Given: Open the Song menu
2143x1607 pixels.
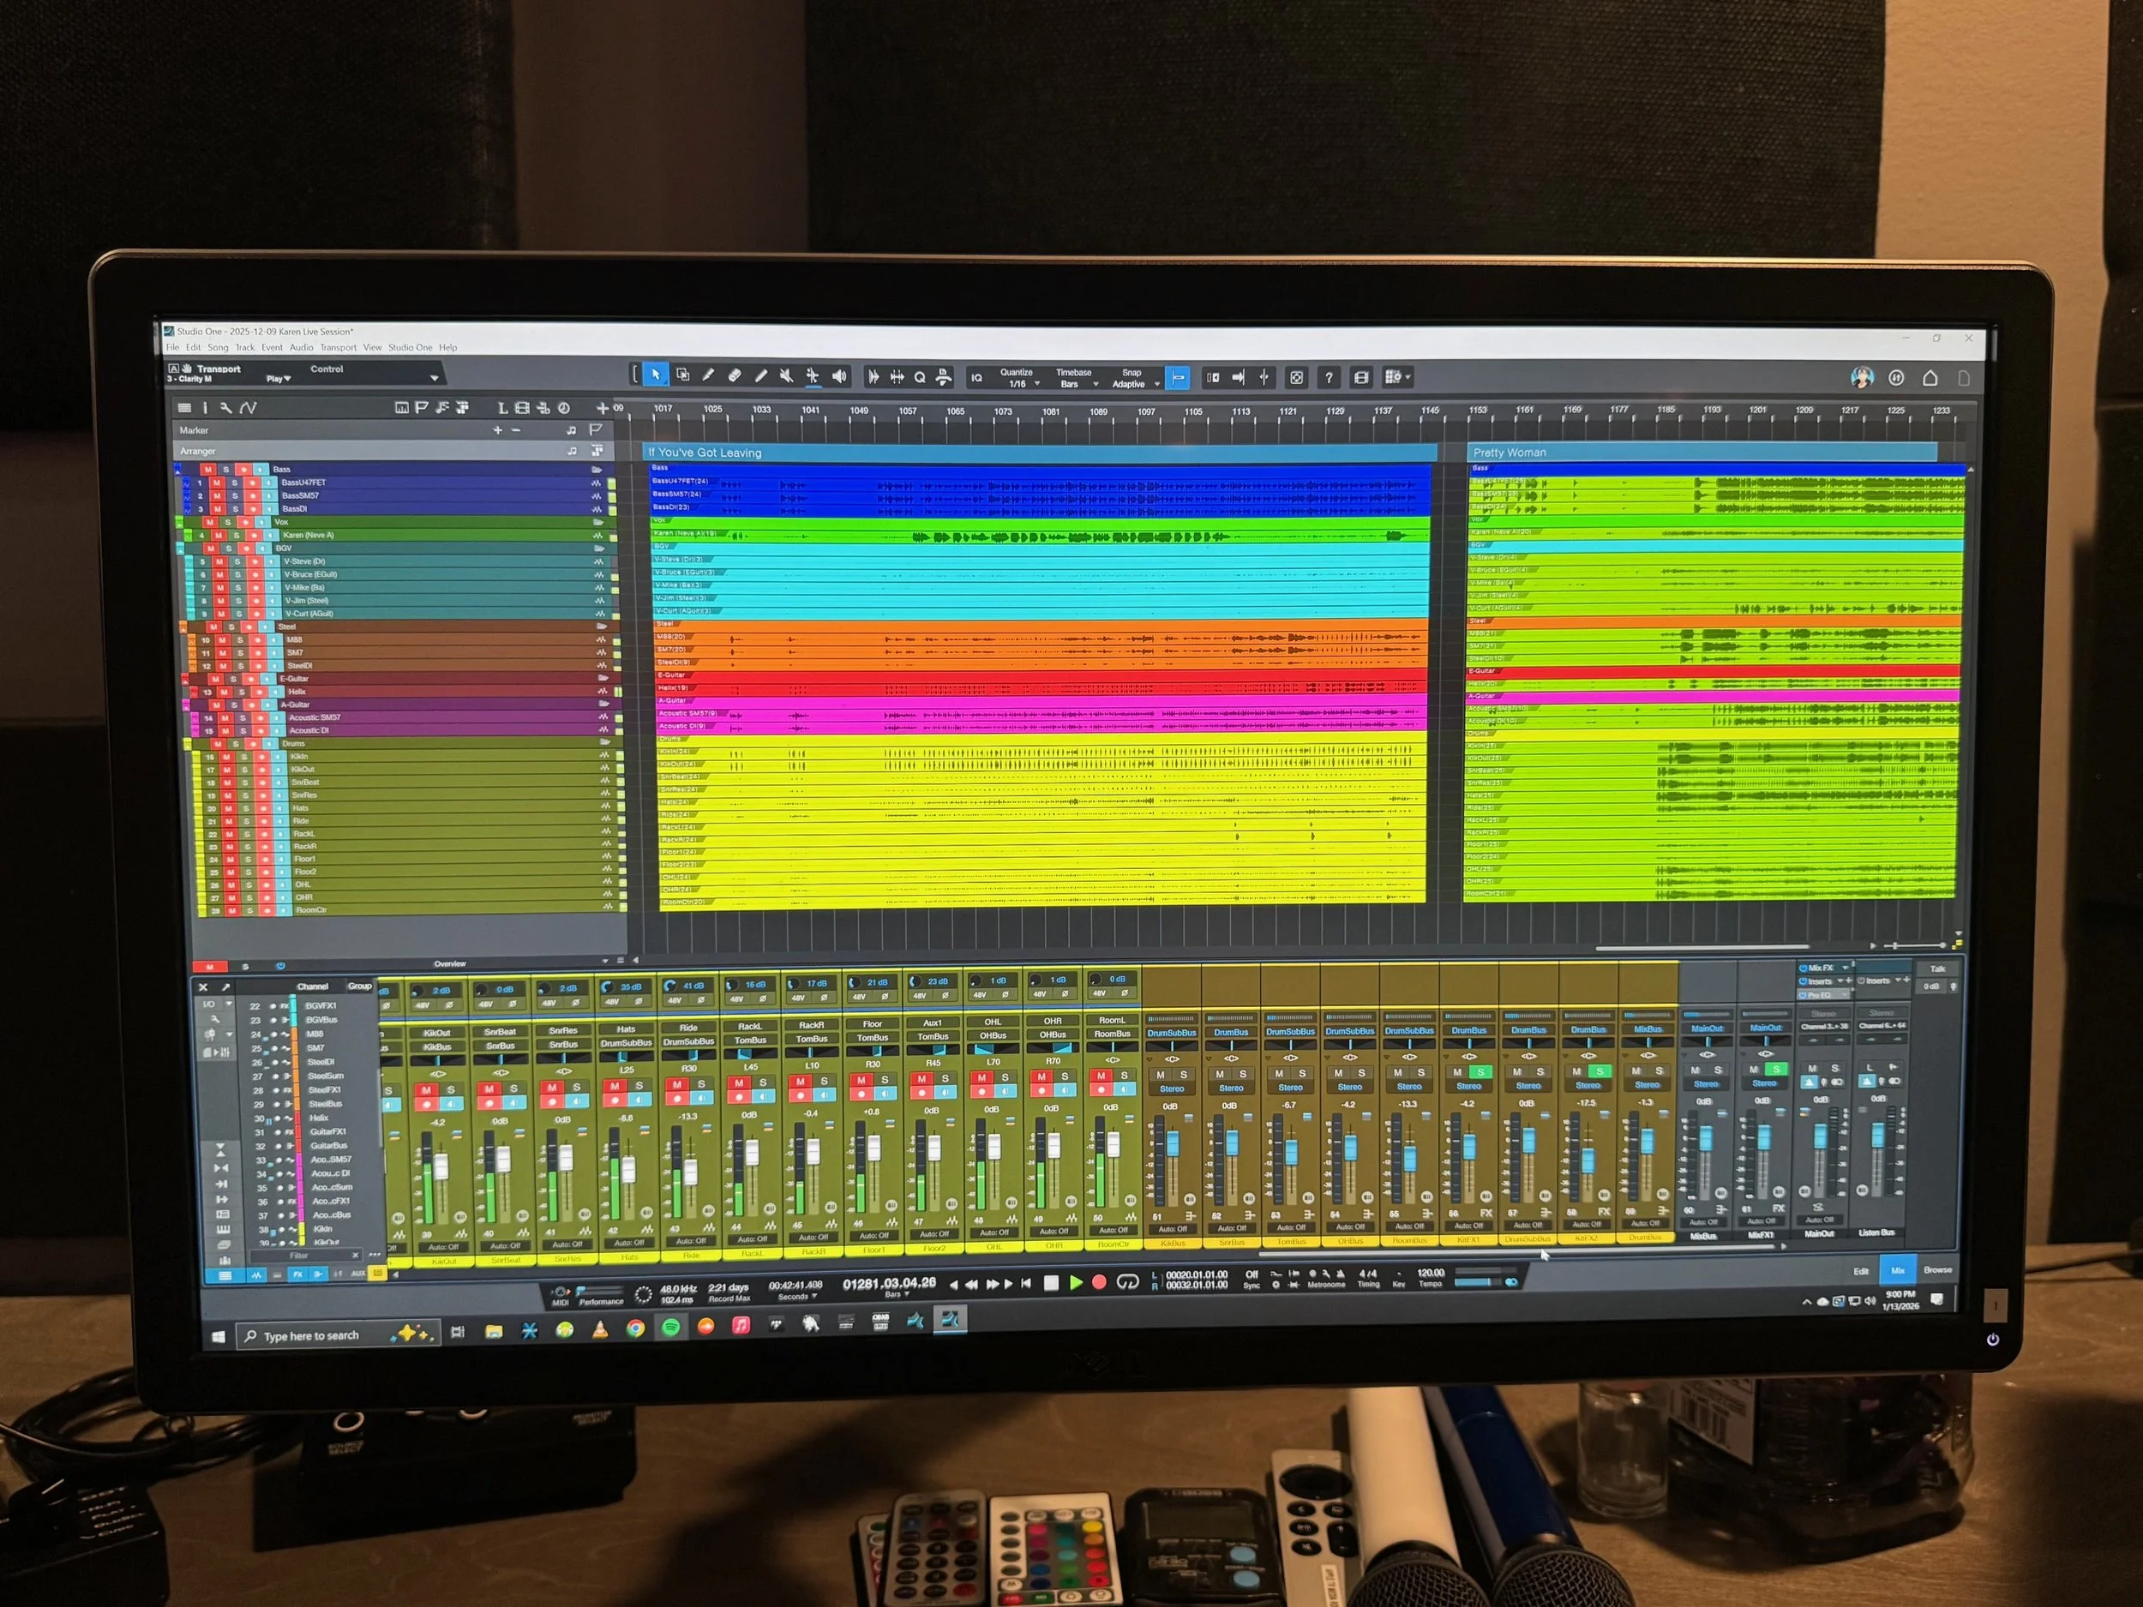Looking at the screenshot, I should point(218,348).
